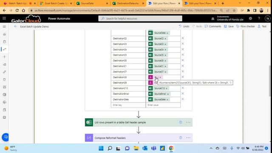
Task: Open the help question mark icon
Action: point(259,18)
